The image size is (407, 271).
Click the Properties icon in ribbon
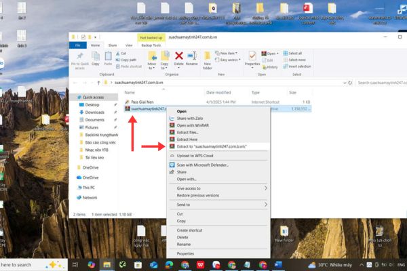coord(252,57)
